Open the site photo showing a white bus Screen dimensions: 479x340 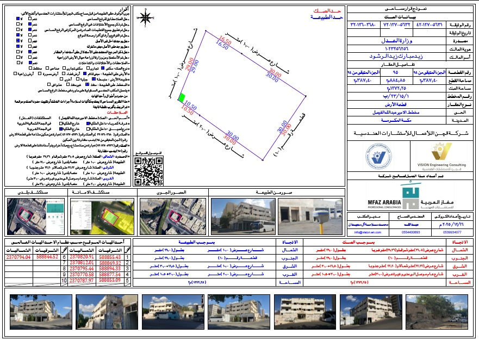(x=243, y=217)
